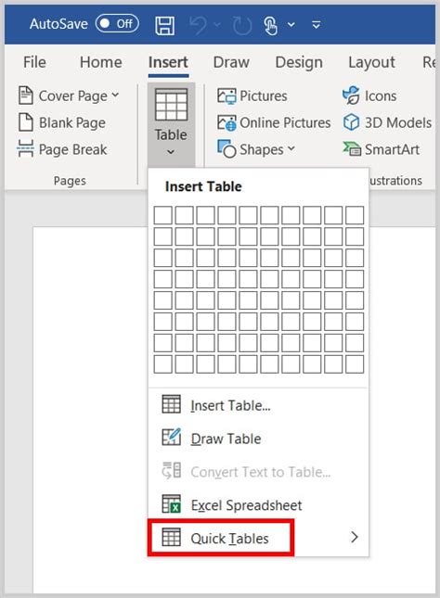Switch to the Home tab

point(101,62)
